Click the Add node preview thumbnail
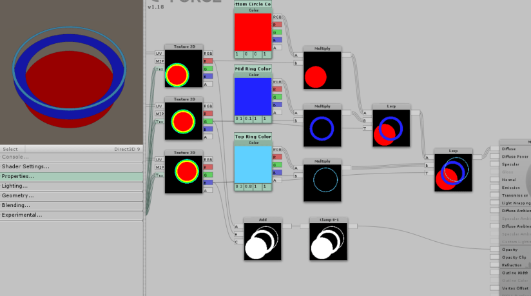Image resolution: width=531 pixels, height=296 pixels. click(262, 242)
